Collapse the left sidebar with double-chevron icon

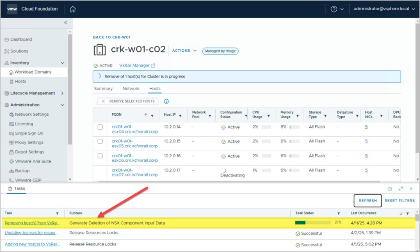(x=66, y=23)
